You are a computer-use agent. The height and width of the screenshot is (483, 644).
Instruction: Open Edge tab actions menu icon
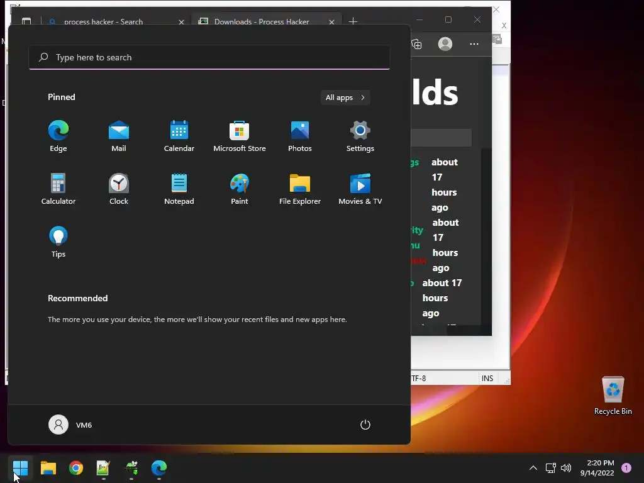26,21
